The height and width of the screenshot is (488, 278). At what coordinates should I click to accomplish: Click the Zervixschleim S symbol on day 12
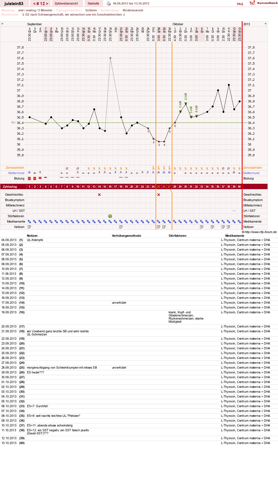point(89,168)
